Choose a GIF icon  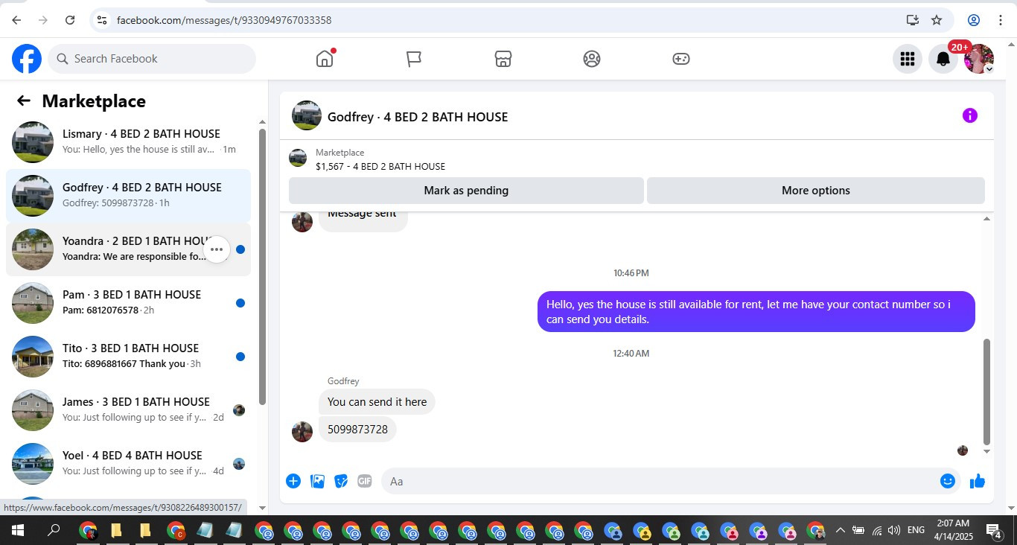tap(365, 481)
